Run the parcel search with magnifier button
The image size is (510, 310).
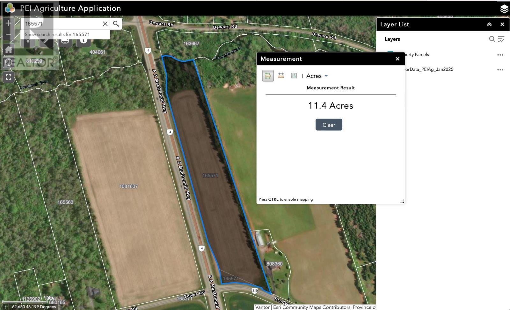tap(116, 24)
